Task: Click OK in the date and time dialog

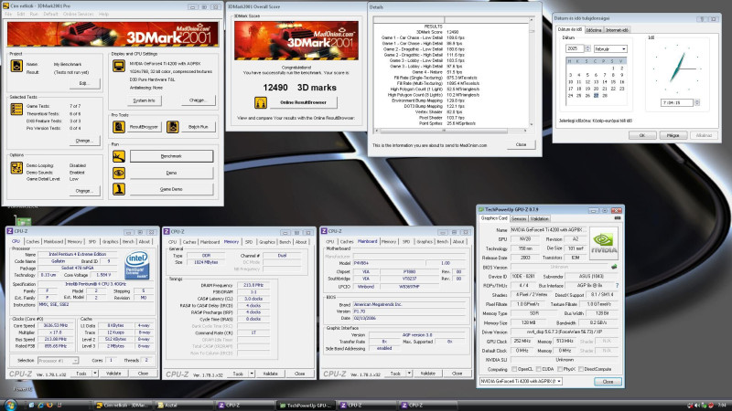Action: [x=642, y=135]
